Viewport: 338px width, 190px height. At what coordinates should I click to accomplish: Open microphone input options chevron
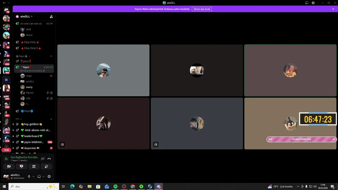[x=33, y=177]
